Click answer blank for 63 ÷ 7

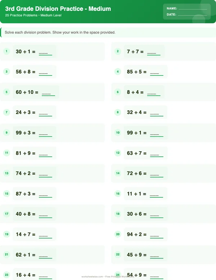[x=157, y=153]
